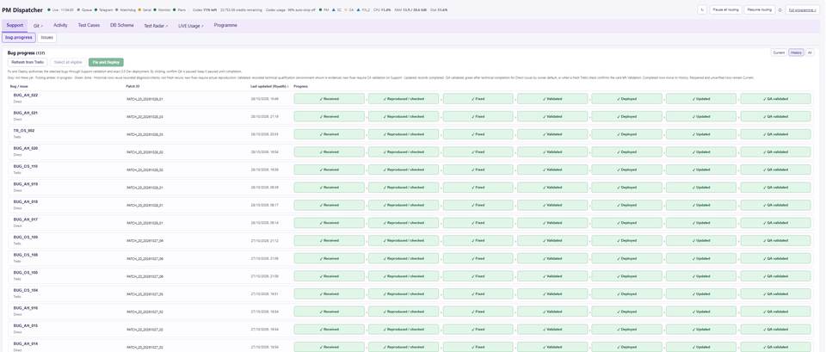Click the Patch ID column header
The width and height of the screenshot is (826, 352).
(x=133, y=85)
